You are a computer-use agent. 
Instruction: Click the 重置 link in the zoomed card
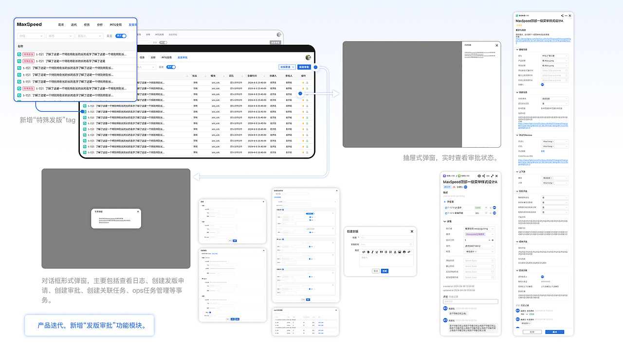point(110,36)
